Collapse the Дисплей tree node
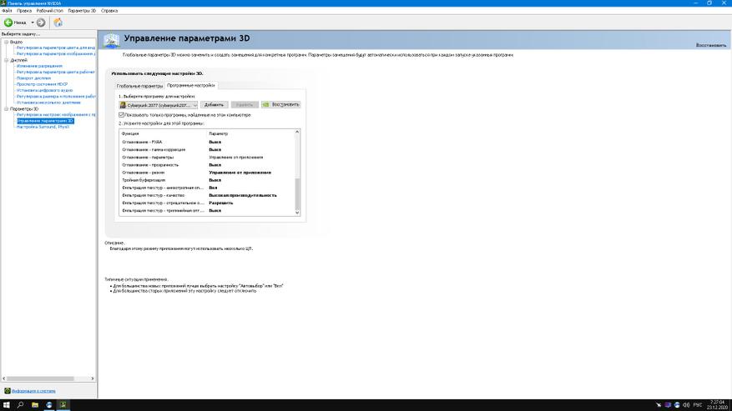Screen dimensions: 732x411 [x=4, y=60]
